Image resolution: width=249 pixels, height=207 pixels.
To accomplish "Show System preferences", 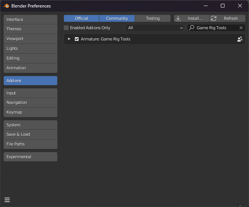I will point(30,125).
